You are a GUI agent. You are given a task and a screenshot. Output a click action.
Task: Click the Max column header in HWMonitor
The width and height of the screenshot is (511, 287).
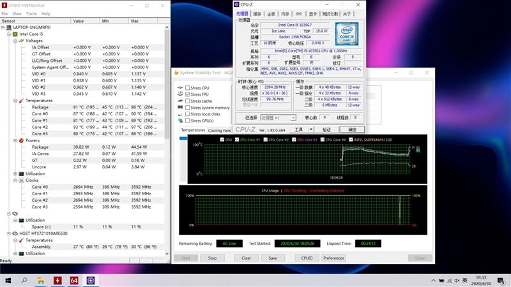[142, 21]
